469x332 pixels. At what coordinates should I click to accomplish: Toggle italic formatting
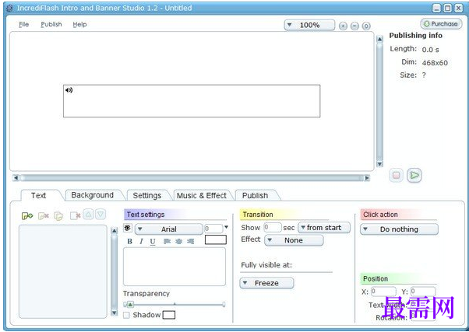pos(141,241)
